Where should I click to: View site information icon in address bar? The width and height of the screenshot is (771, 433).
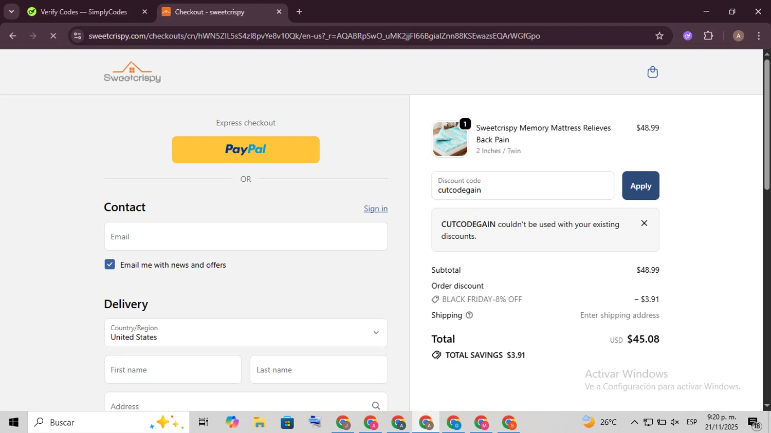click(x=78, y=35)
